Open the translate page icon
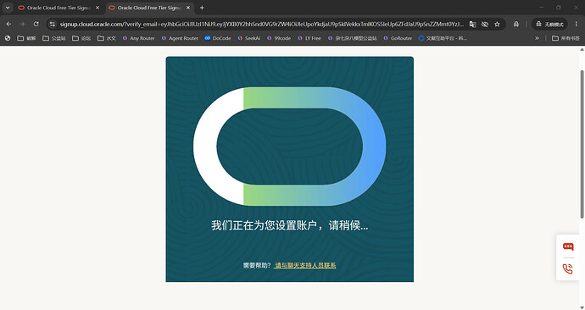Viewport: 585px width, 310px height. click(473, 25)
